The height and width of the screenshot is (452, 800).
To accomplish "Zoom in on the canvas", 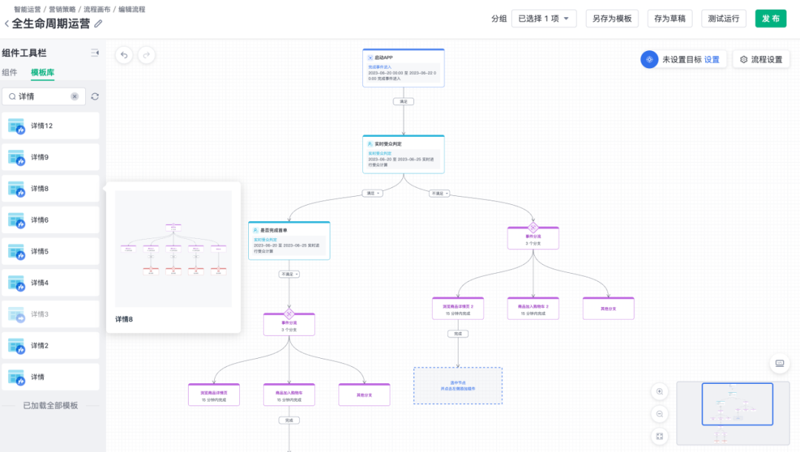I will click(660, 391).
